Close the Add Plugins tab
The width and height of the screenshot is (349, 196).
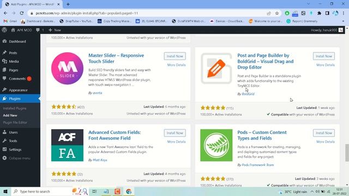58,4
